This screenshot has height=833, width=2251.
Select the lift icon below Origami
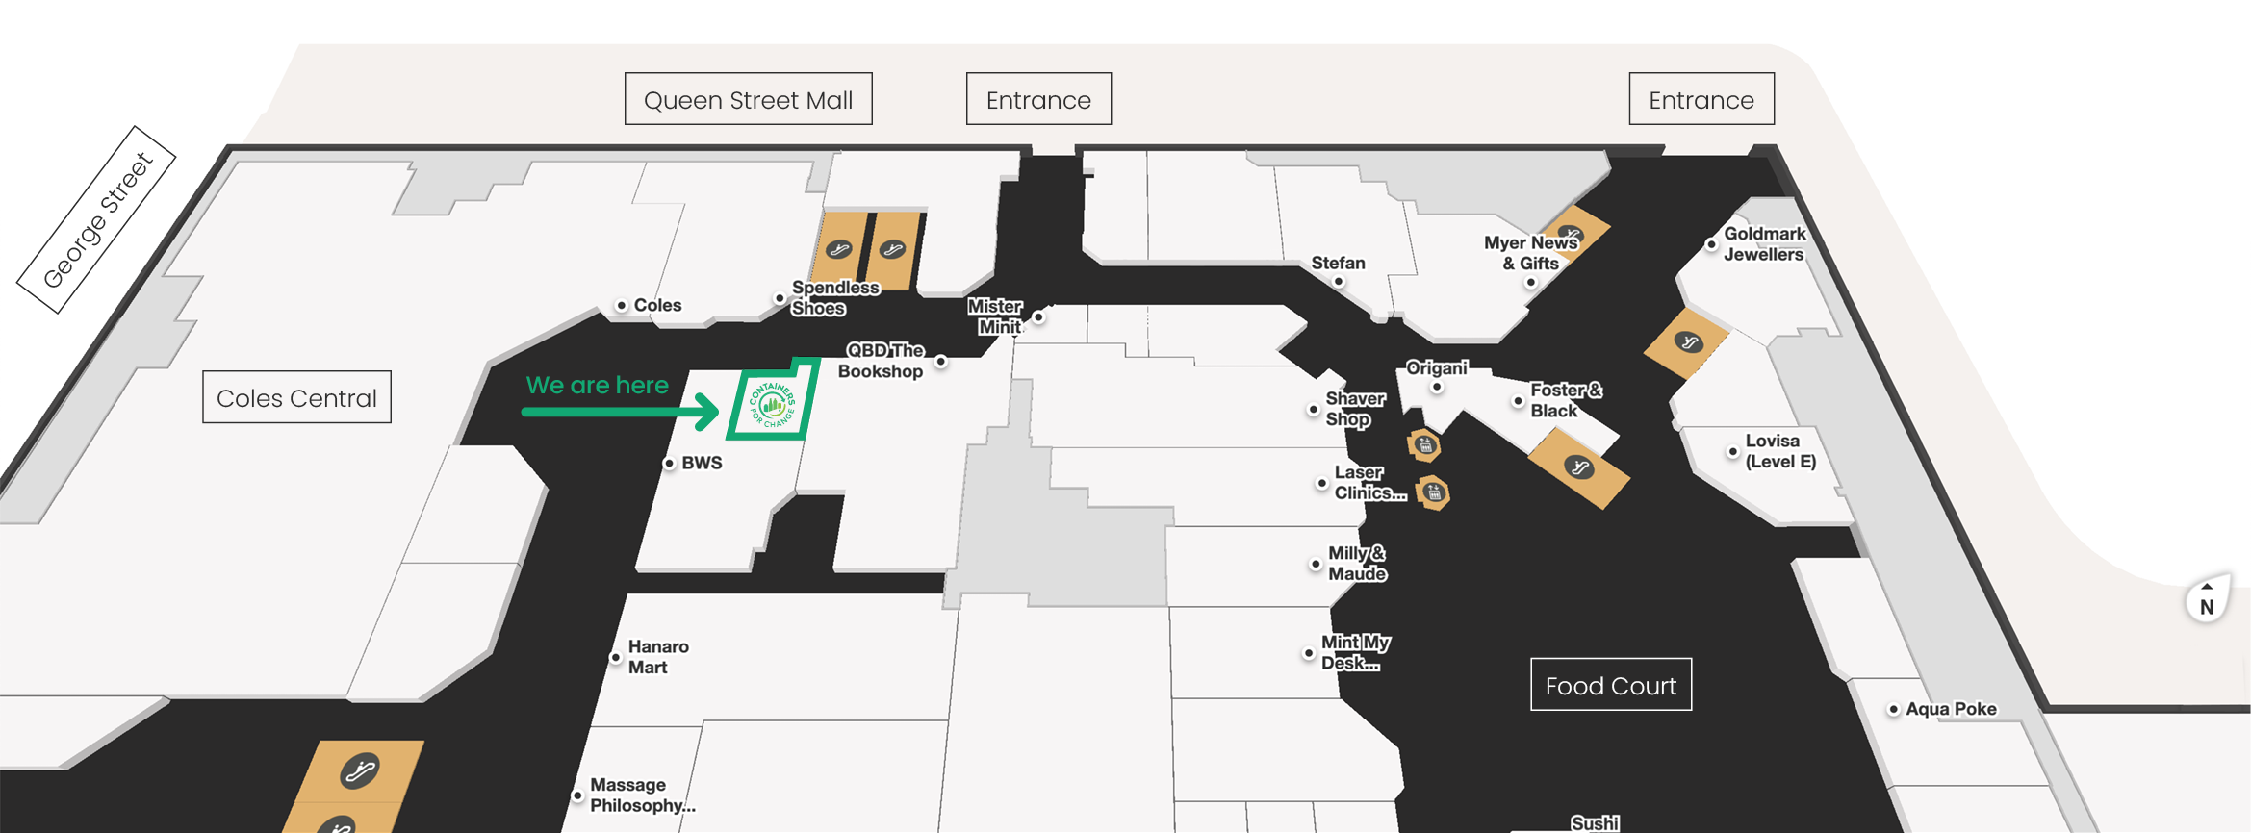coord(1424,445)
